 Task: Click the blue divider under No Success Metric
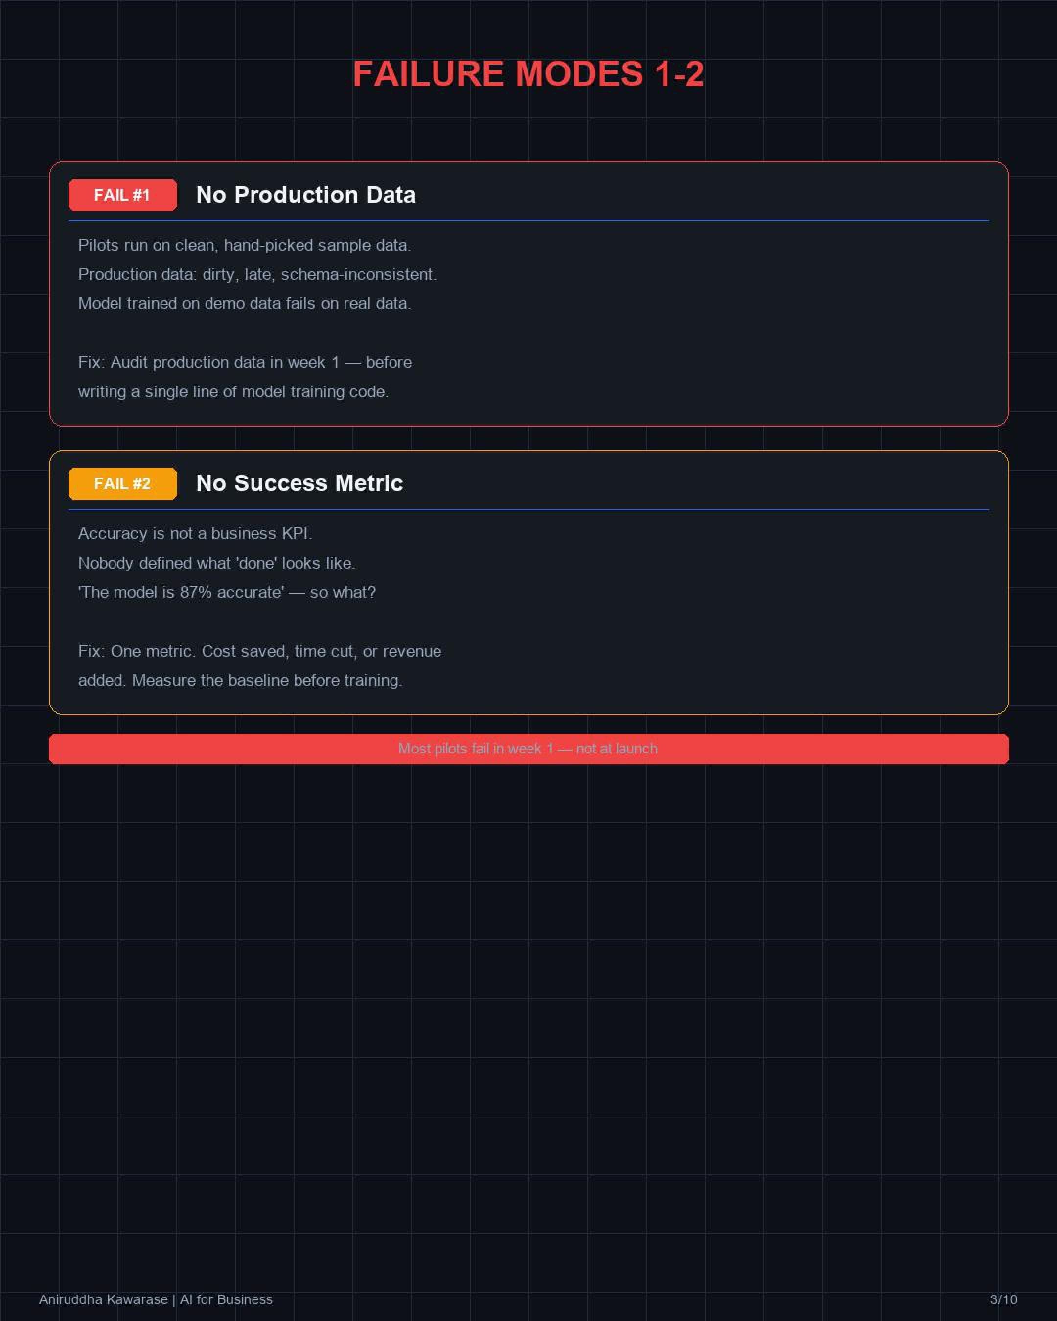pos(528,509)
